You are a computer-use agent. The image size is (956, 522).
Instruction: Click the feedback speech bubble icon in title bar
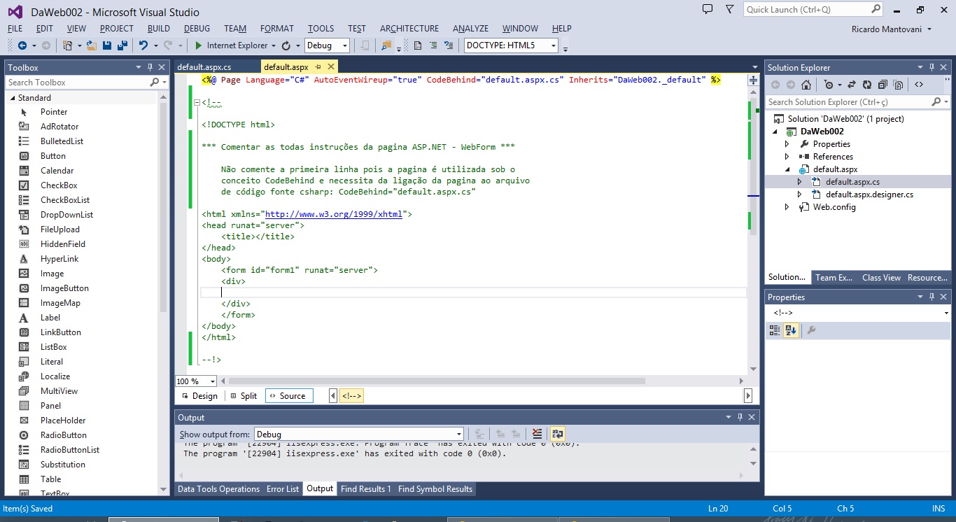pos(708,10)
